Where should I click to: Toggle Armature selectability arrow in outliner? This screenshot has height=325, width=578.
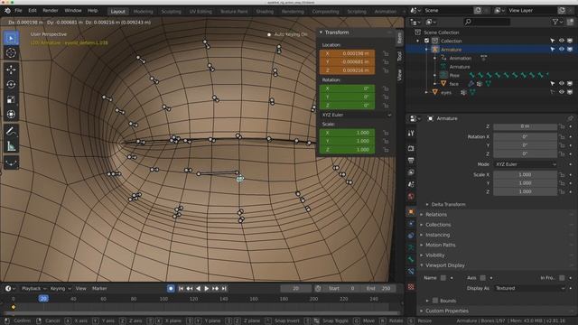(x=553, y=49)
